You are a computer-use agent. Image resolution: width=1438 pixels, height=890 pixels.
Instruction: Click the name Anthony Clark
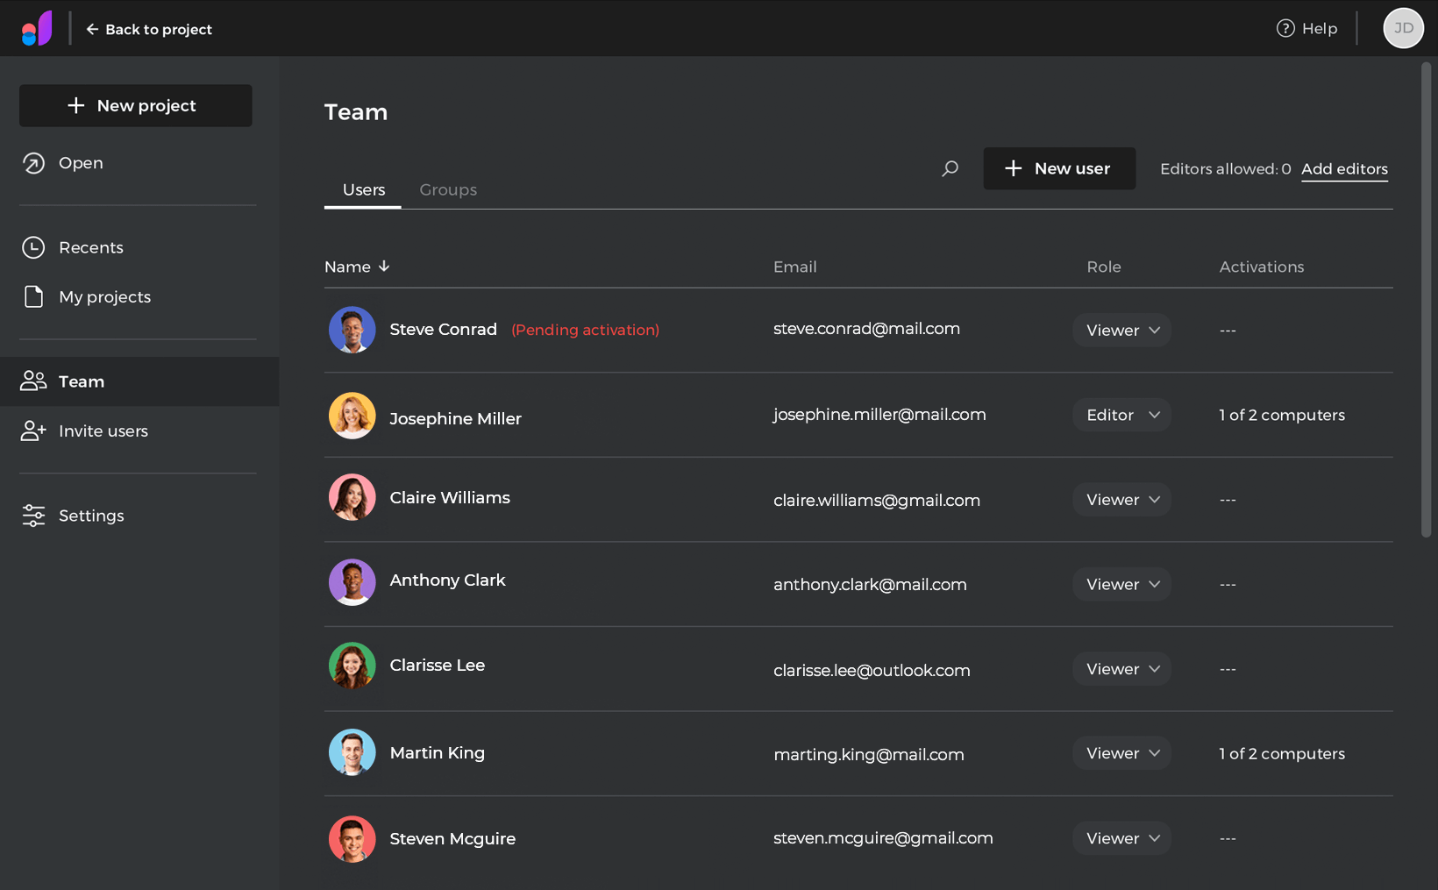pos(447,580)
